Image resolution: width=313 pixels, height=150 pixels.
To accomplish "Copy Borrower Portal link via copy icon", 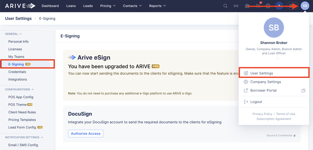I will pos(303,90).
